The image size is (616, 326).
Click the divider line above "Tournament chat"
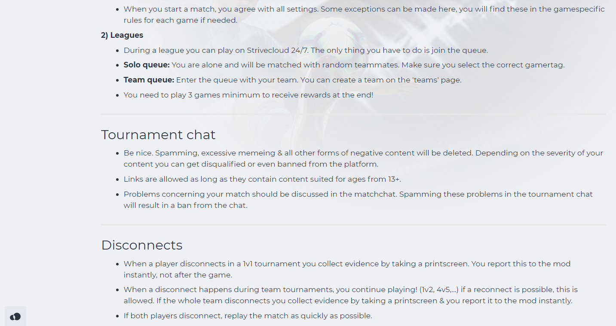point(353,114)
